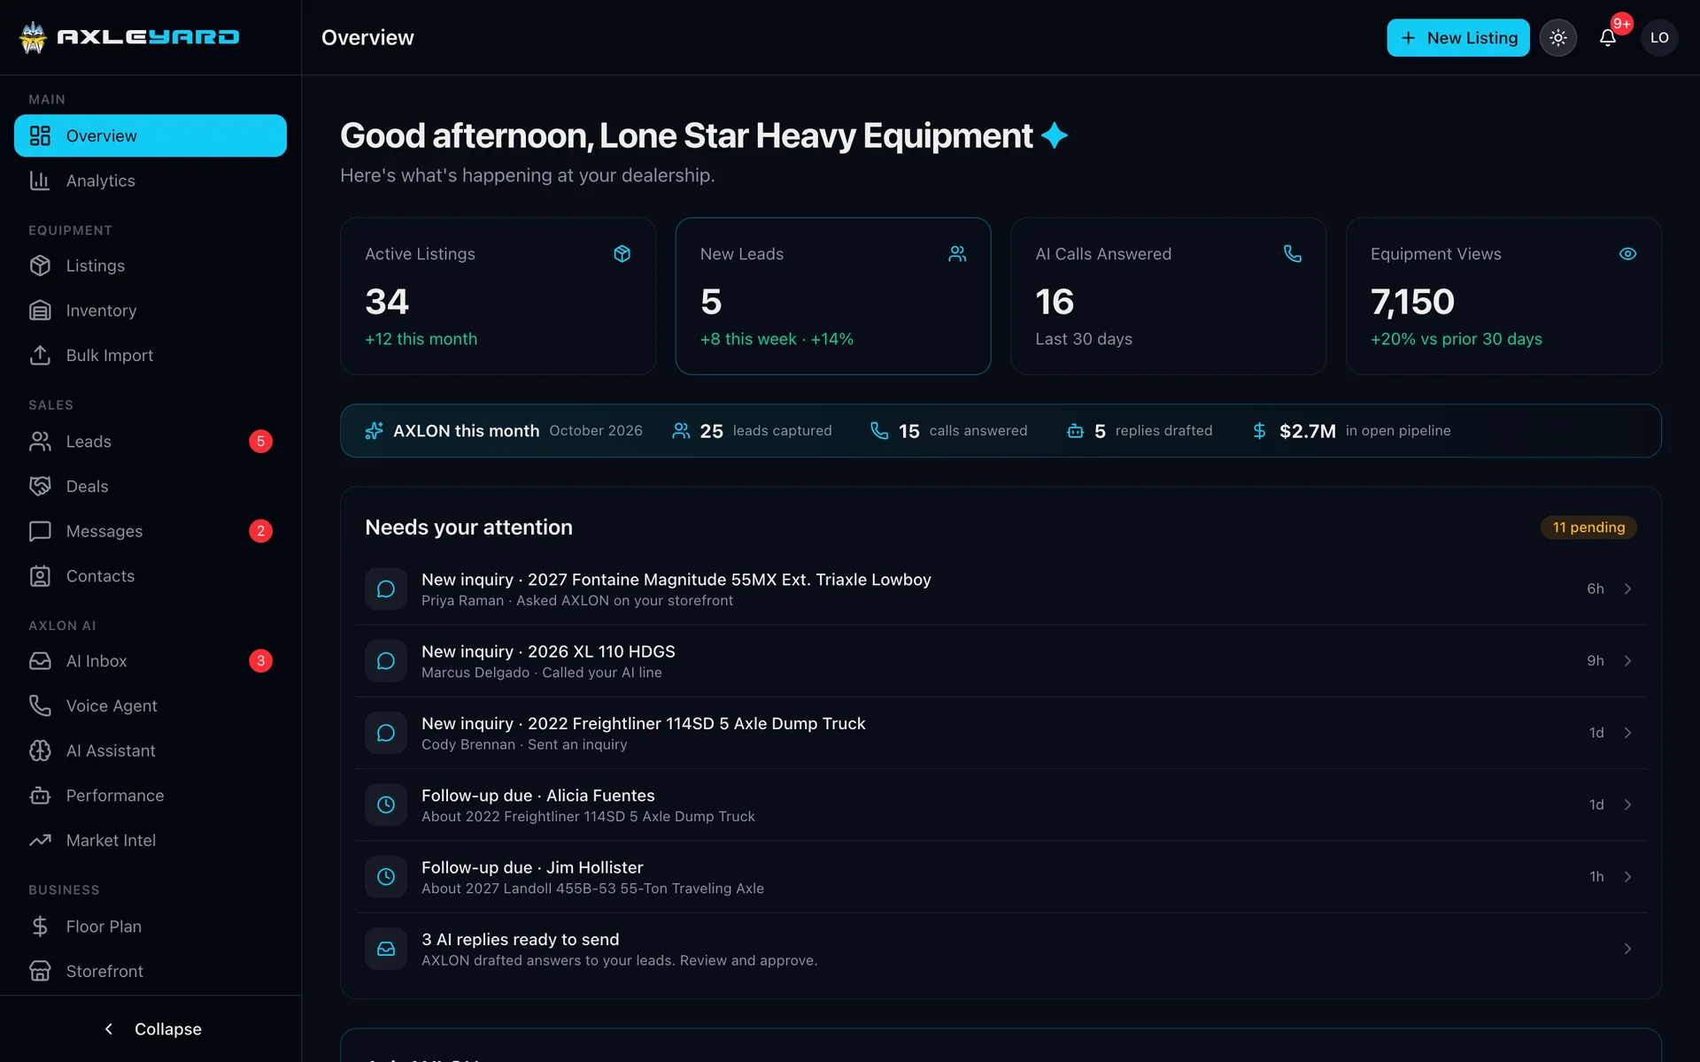Image resolution: width=1700 pixels, height=1062 pixels.
Task: Click the New Listing button
Action: click(x=1457, y=38)
